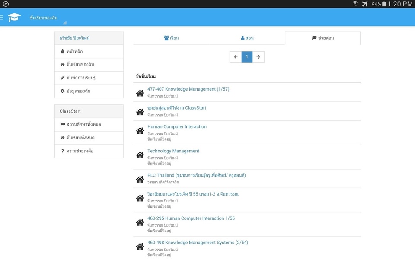Viewport: 415px width, 259px height.
Task: Go to next page arrow
Action: pos(259,57)
